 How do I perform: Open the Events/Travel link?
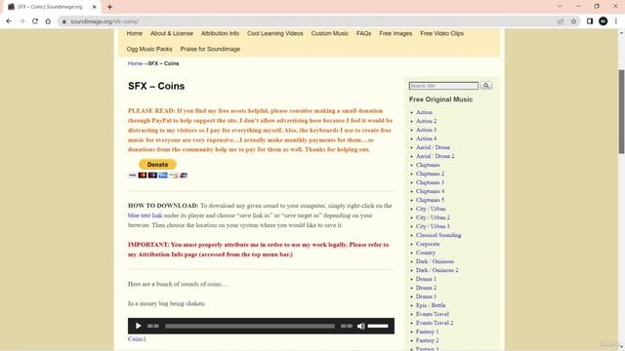pyautogui.click(x=433, y=314)
